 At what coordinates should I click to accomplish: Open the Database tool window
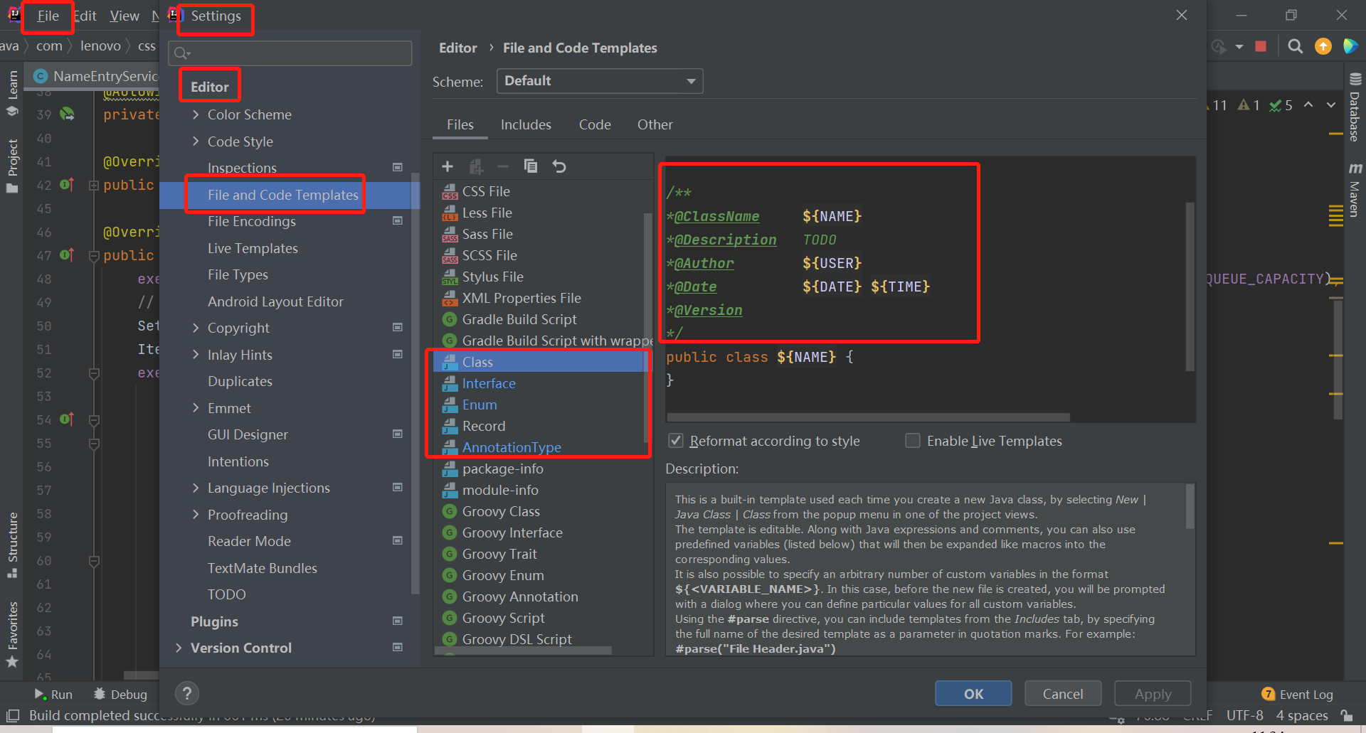pos(1354,107)
